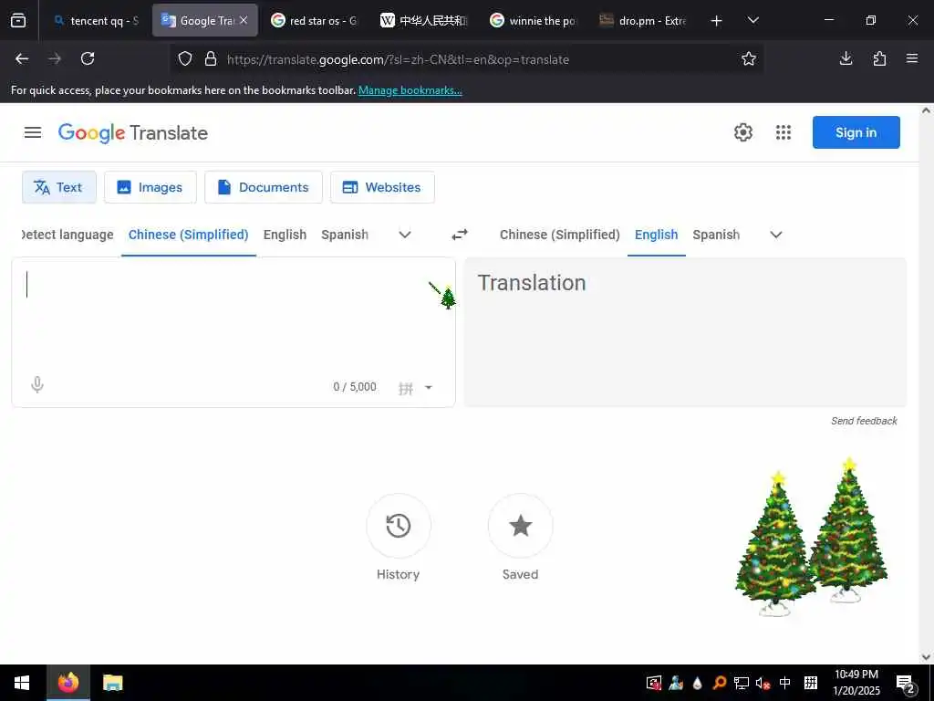Viewport: 934px width, 701px height.
Task: Open the clock showing 10:49 PM
Action: 856,683
